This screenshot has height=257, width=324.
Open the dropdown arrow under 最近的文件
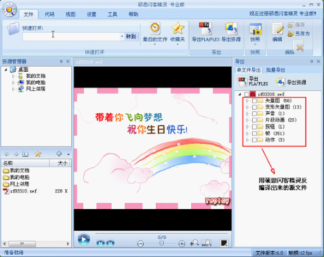coord(155,45)
